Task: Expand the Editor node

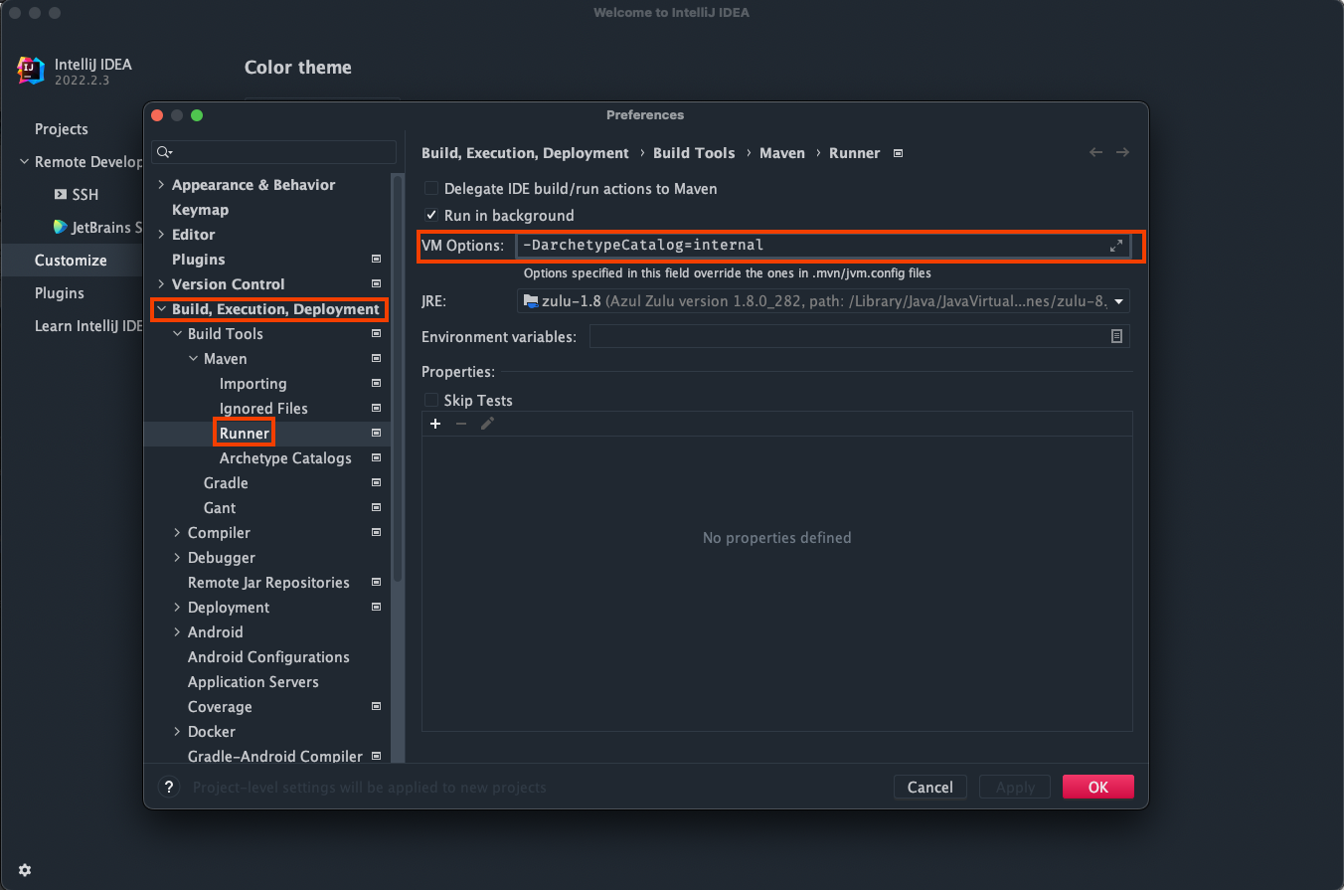Action: 161,235
